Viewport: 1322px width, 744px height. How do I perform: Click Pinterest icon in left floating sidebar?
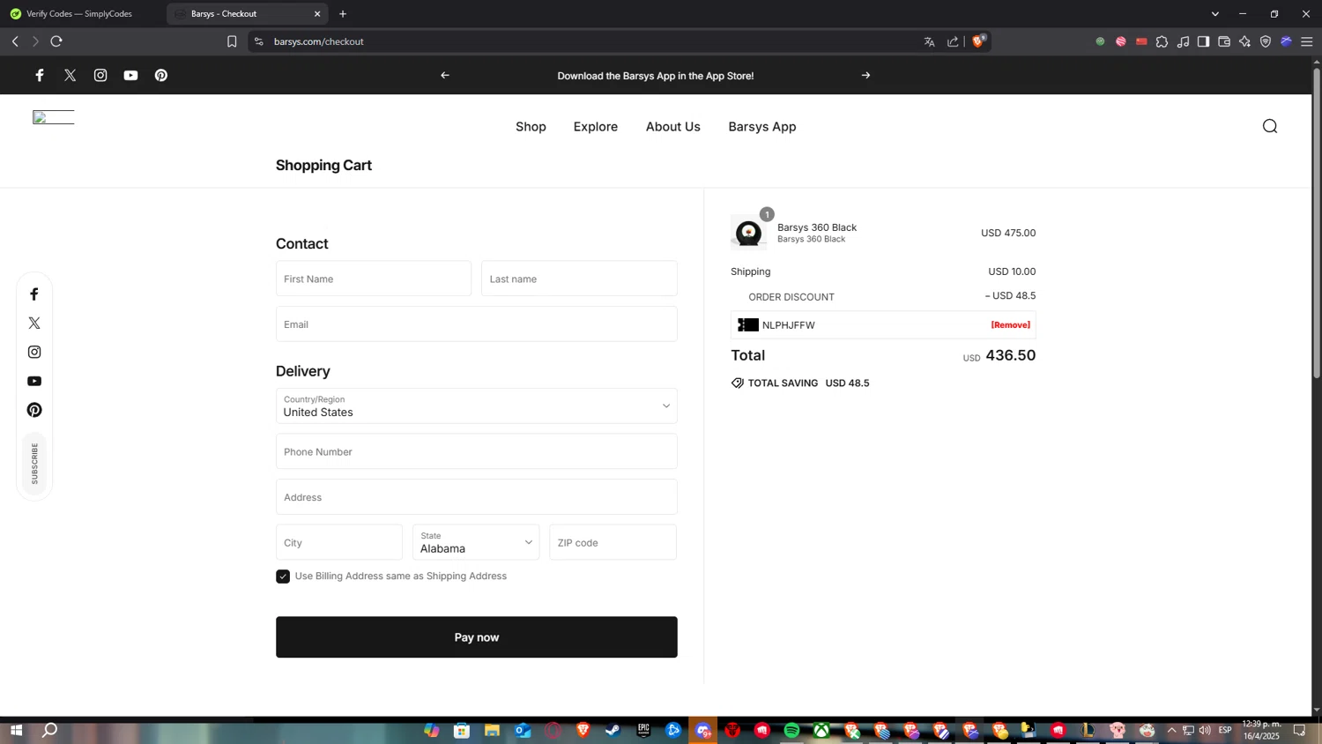[34, 410]
